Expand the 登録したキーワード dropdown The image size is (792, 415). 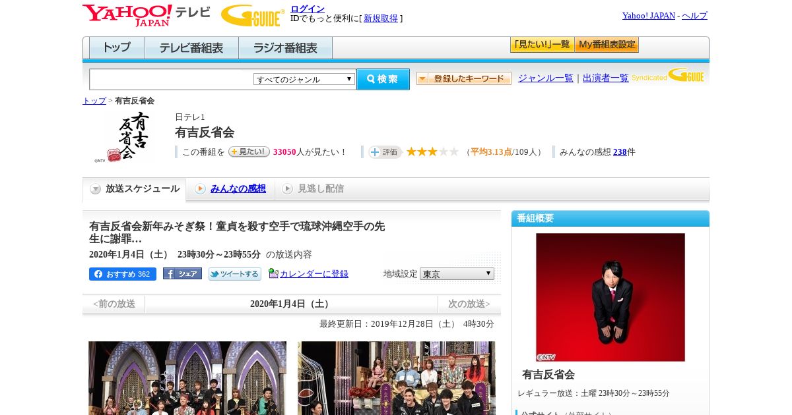pos(464,78)
